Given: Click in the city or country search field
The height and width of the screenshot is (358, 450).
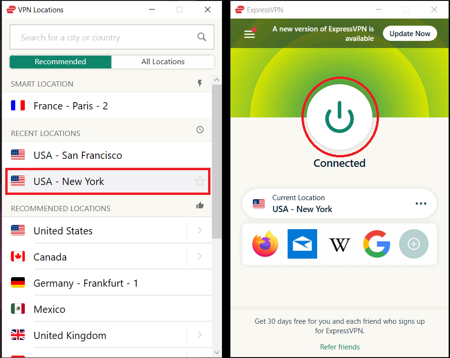Looking at the screenshot, I should (112, 37).
